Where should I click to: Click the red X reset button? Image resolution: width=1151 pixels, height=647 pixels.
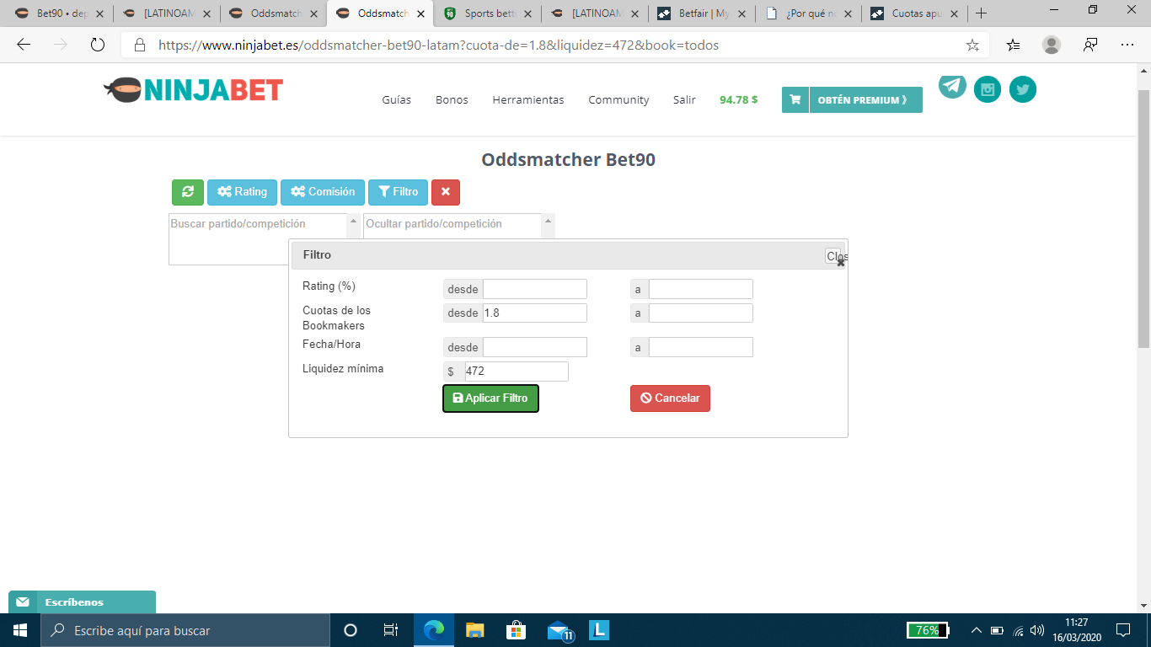click(446, 192)
